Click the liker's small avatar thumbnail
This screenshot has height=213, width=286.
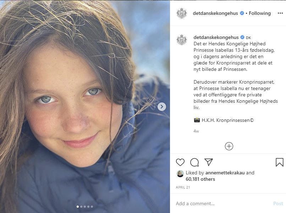[180, 173]
